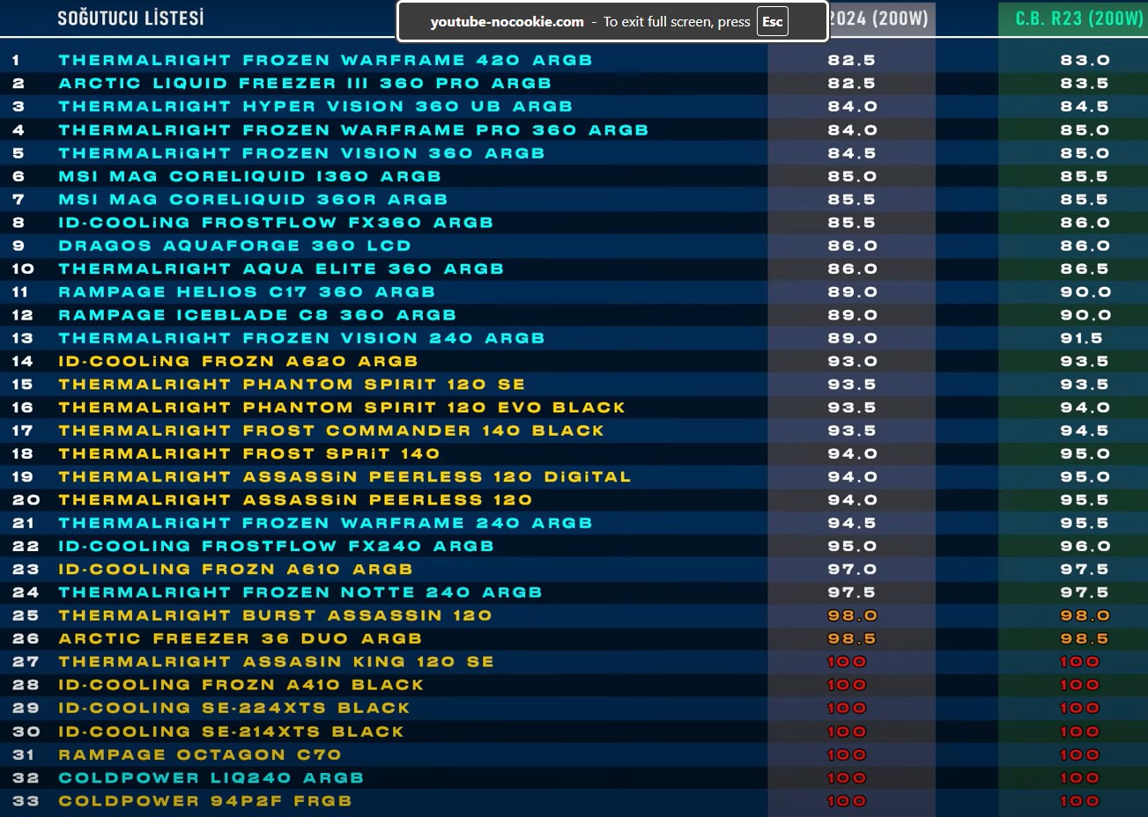Click Thermalright Aqua Elite 360 ARGB
Screen dimensions: 1148x817
pyautogui.click(x=281, y=269)
